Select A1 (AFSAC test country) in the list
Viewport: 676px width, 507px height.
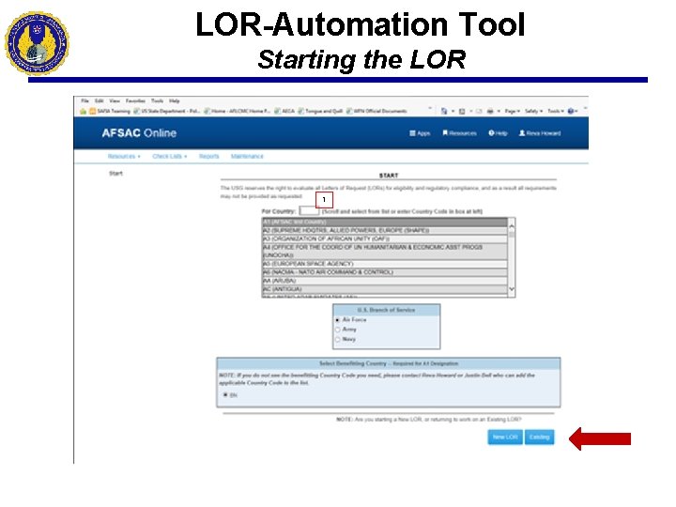[x=385, y=222]
